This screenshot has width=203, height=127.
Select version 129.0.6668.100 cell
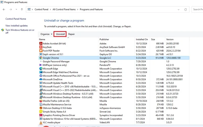coord(173,58)
